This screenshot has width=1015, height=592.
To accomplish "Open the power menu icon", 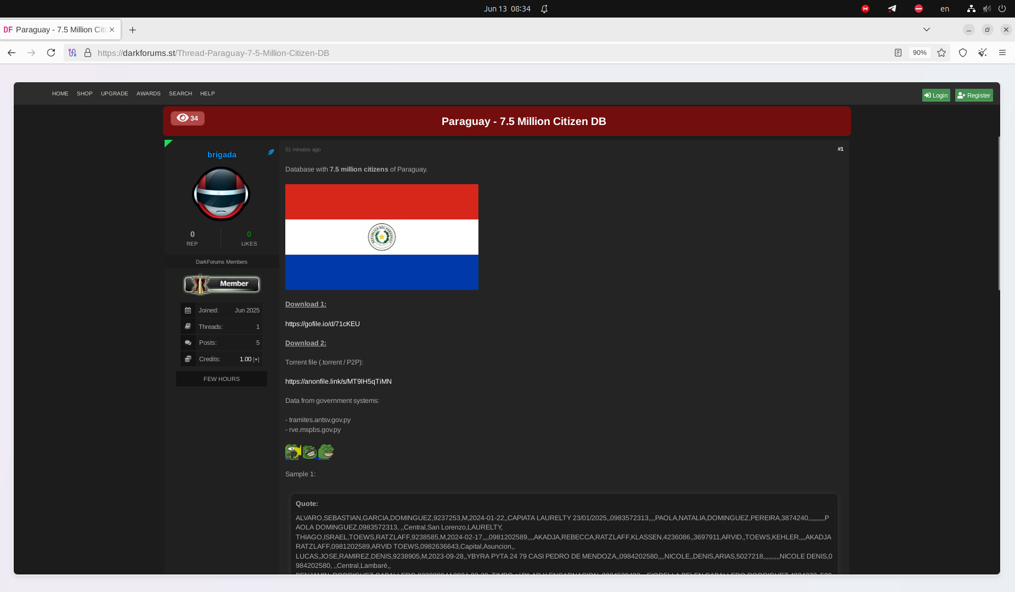I will [x=1002, y=9].
